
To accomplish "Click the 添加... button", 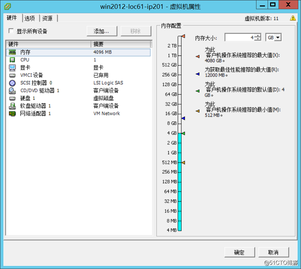I will coord(102,31).
